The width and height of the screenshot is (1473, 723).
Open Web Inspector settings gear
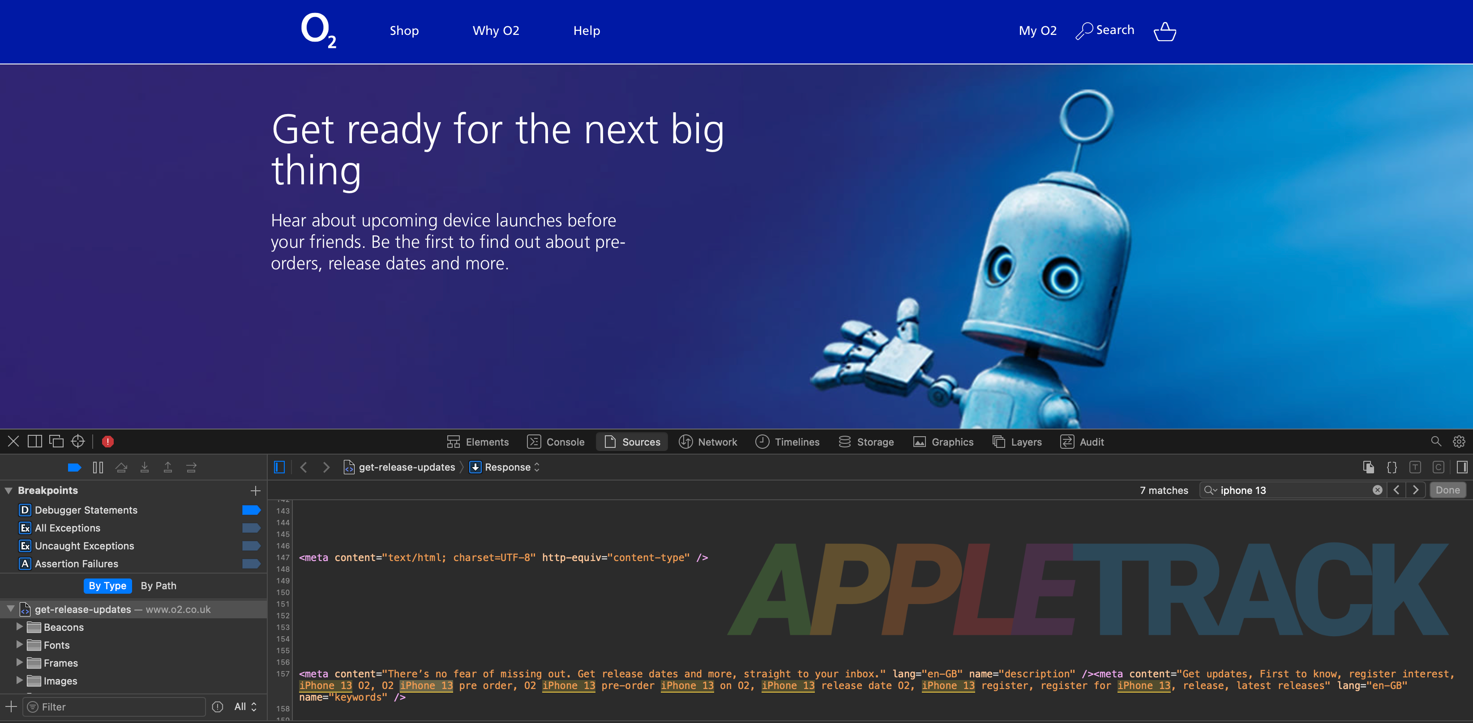(x=1459, y=441)
